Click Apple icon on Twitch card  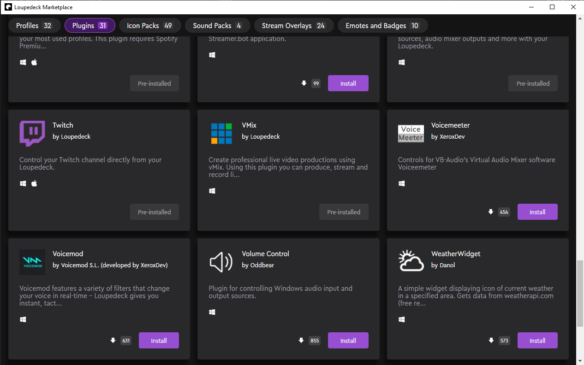coord(34,183)
